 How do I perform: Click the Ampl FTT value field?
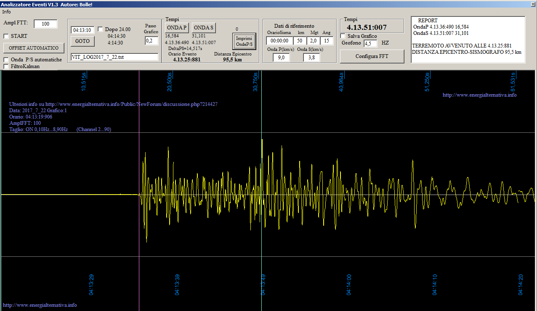coord(45,24)
